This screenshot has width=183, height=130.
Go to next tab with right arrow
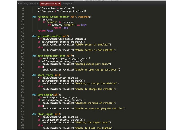[21, 4]
